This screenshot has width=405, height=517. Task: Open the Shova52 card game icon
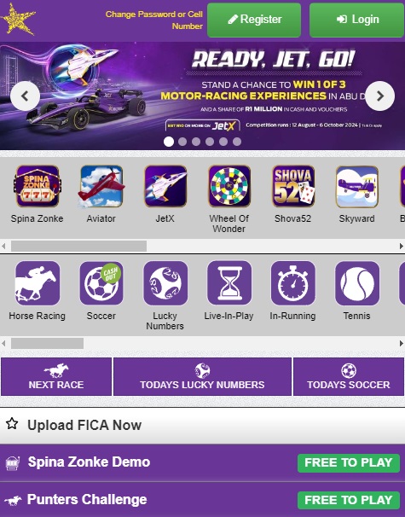pos(293,186)
